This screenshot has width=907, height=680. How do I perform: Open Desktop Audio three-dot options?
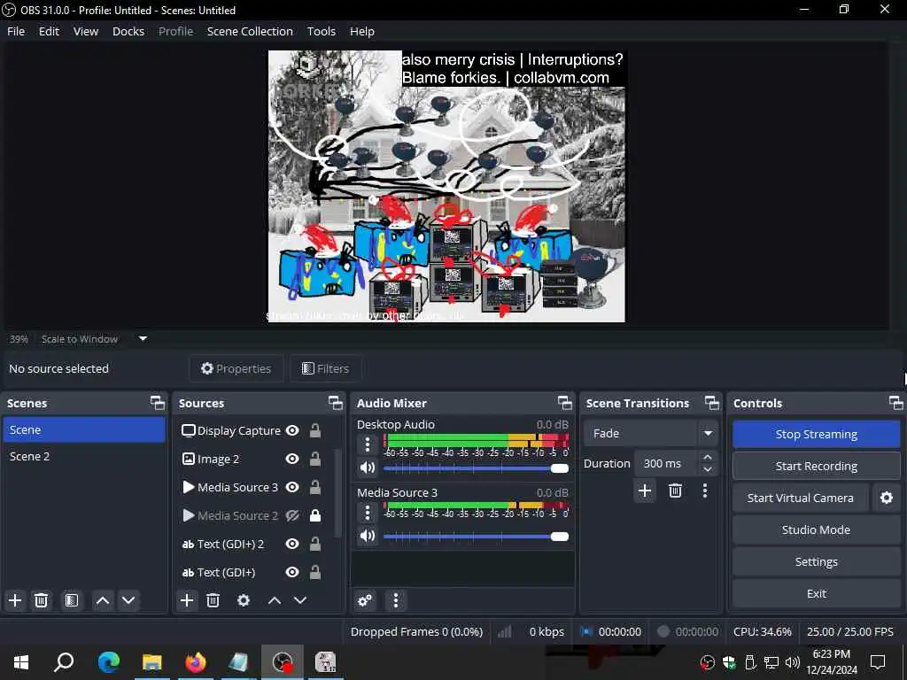coord(368,444)
